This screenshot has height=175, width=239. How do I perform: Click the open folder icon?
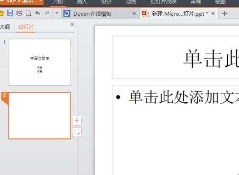2,13
